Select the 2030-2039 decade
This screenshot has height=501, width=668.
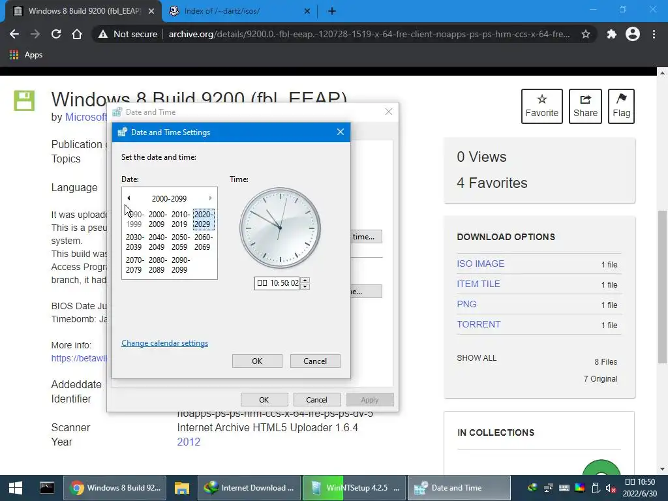tap(134, 242)
